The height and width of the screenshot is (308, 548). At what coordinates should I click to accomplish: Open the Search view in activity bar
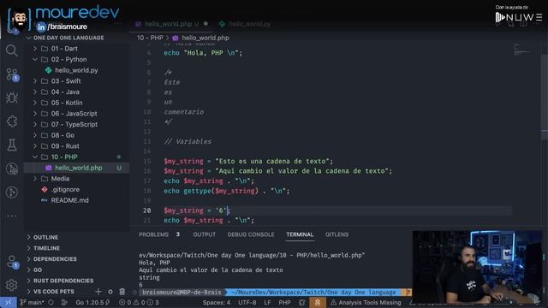[11, 50]
